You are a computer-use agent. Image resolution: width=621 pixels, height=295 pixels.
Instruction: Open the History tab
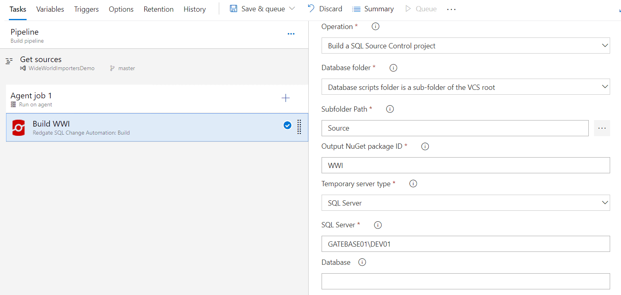[x=195, y=9]
